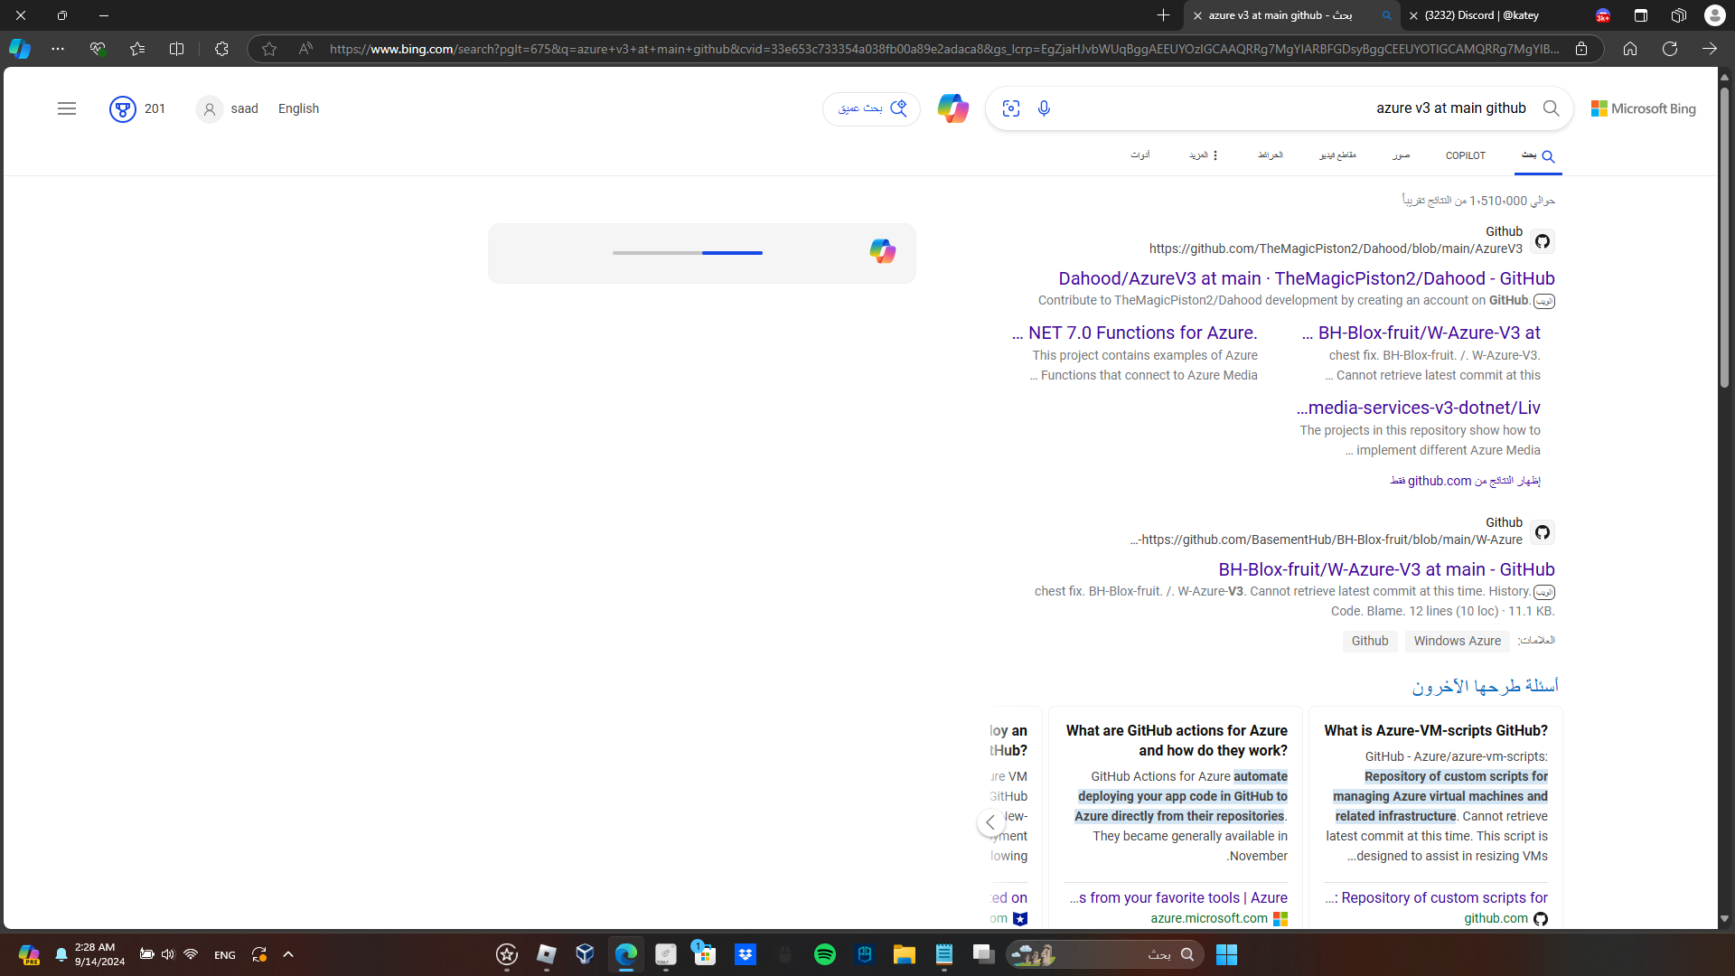
Task: Open taskbar clock showing 2:28 AM
Action: pos(99,954)
